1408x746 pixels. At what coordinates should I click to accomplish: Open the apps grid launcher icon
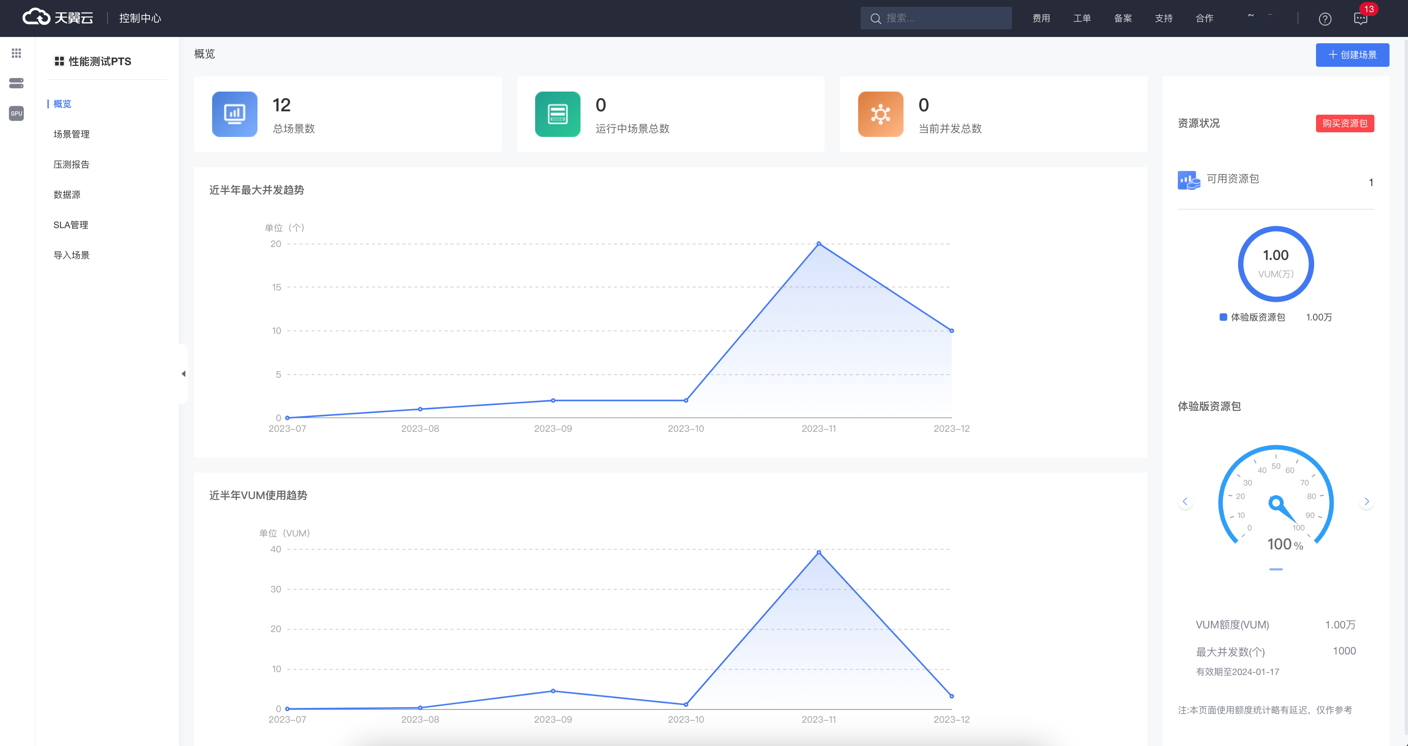[16, 53]
